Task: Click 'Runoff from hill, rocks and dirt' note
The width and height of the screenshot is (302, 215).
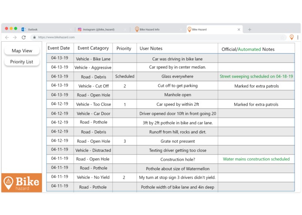Action: click(178, 132)
